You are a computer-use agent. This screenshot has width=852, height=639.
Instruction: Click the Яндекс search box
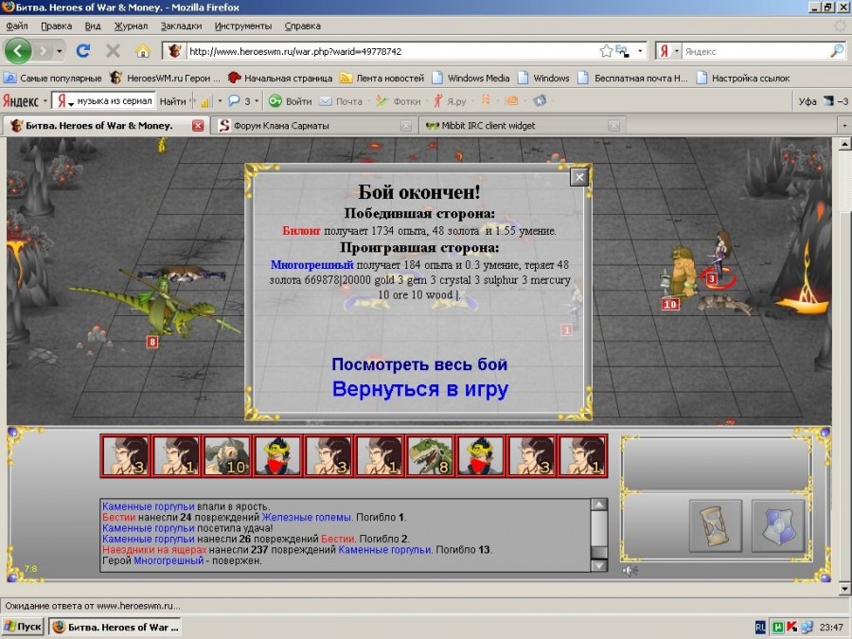point(755,52)
